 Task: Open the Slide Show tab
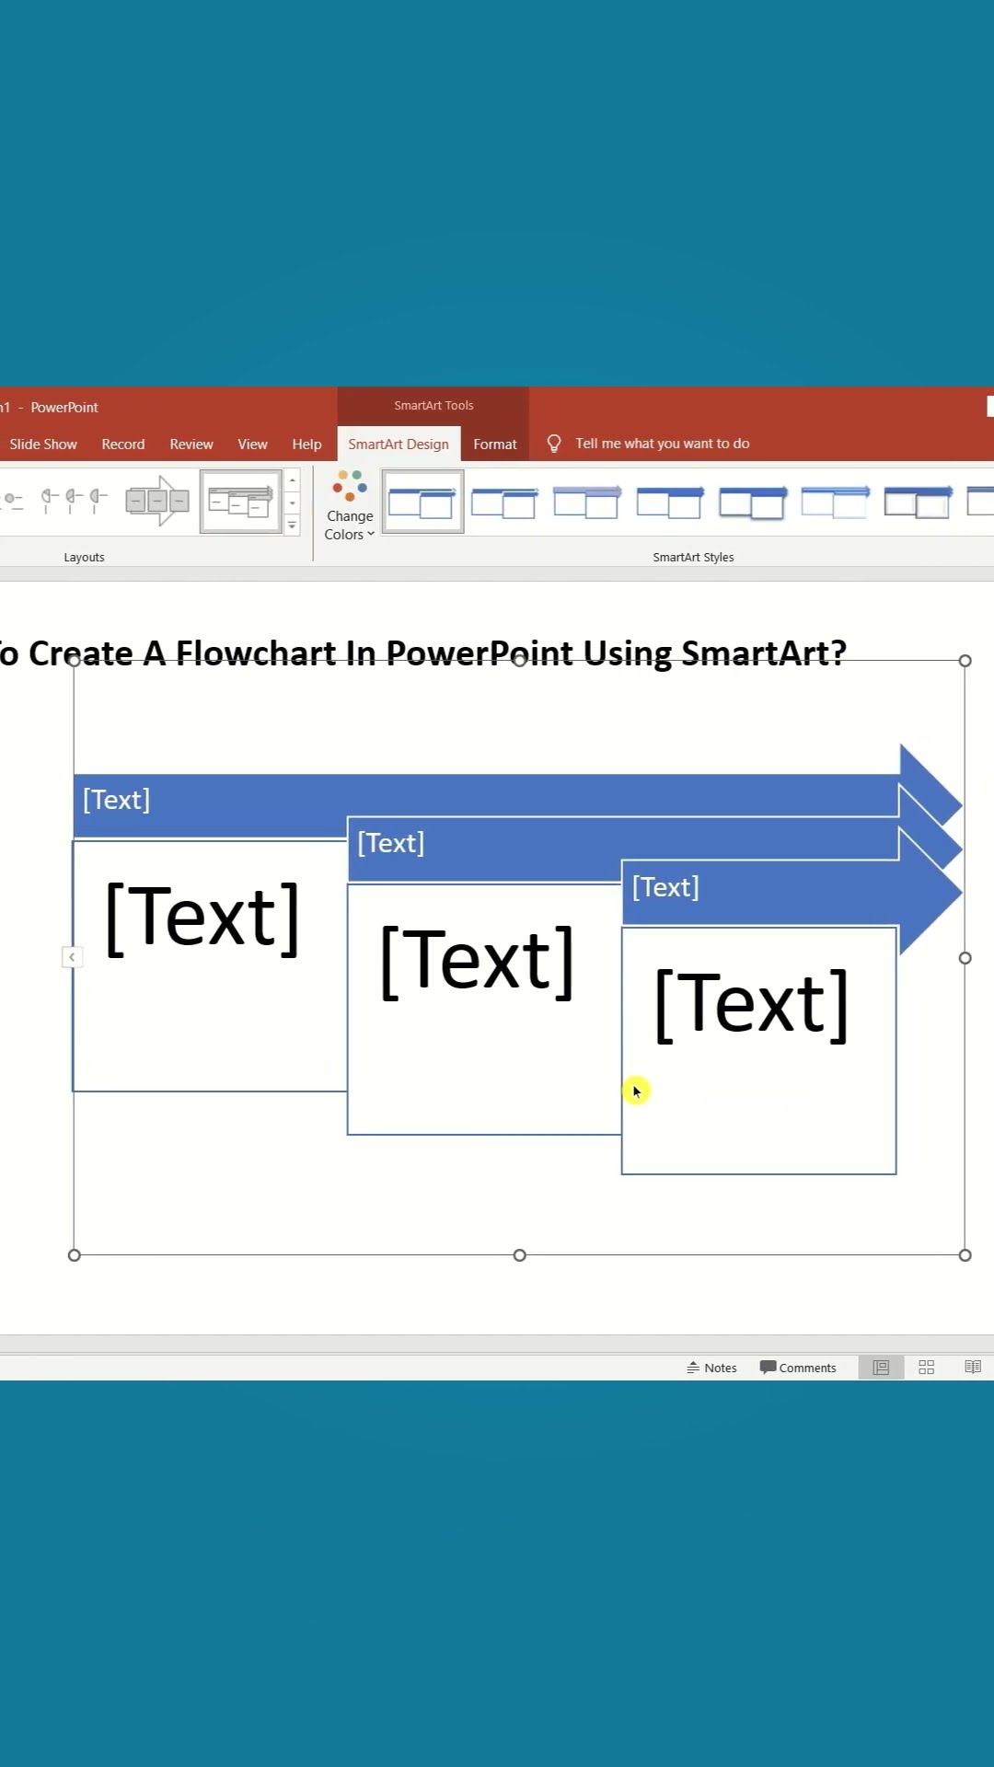pyautogui.click(x=42, y=444)
